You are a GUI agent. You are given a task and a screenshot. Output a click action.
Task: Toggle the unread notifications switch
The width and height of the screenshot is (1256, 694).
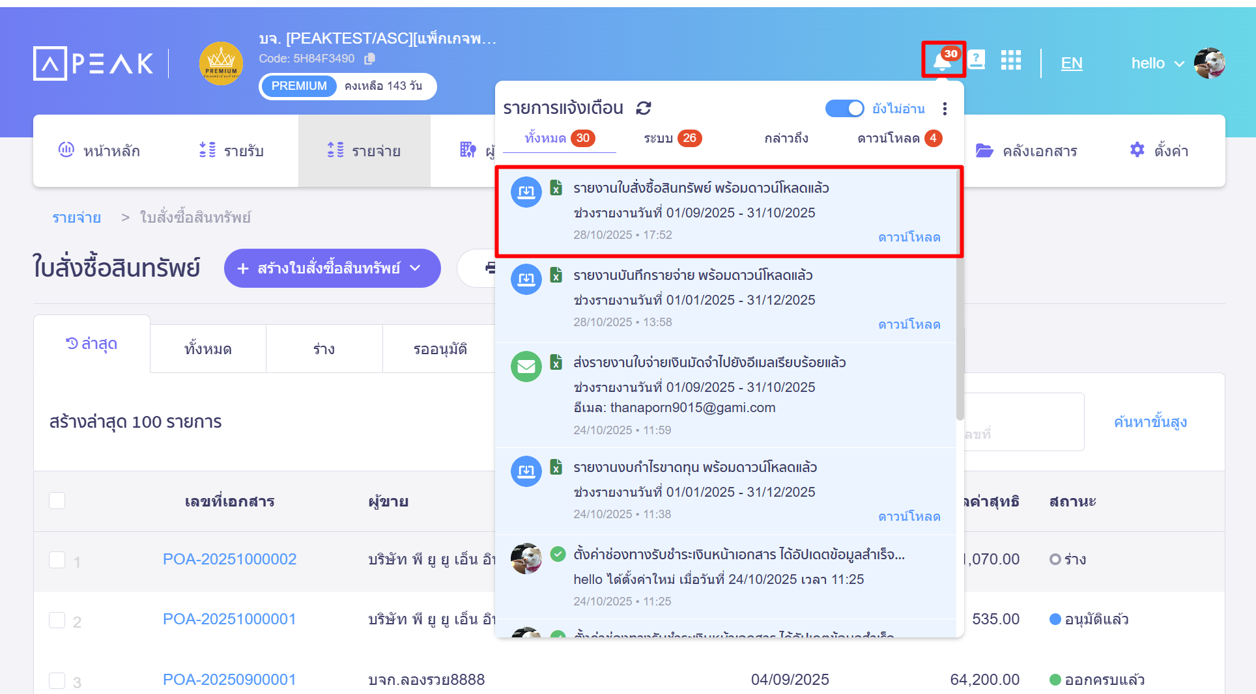(845, 108)
